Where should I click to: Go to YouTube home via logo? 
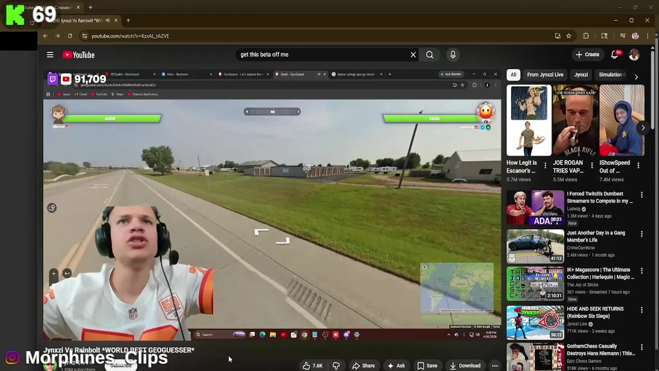[79, 55]
